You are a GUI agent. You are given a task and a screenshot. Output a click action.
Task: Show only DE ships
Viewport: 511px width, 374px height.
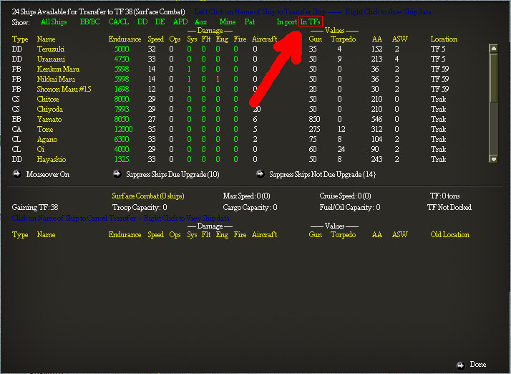[x=160, y=22]
